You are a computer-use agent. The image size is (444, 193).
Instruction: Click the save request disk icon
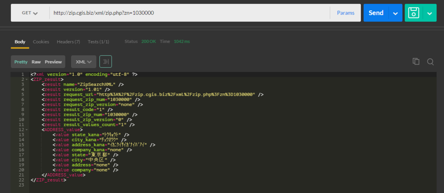tap(414, 13)
